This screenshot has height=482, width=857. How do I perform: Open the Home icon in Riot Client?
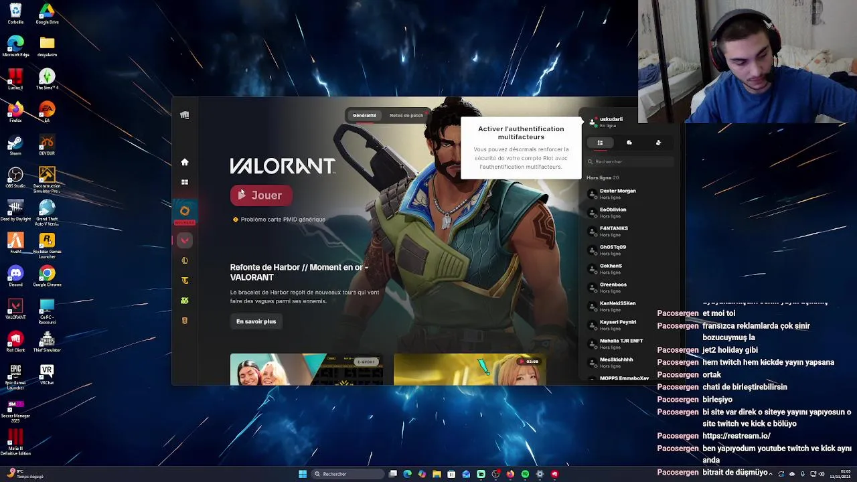pos(185,162)
